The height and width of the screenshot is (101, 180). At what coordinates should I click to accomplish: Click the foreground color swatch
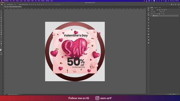coord(1,50)
